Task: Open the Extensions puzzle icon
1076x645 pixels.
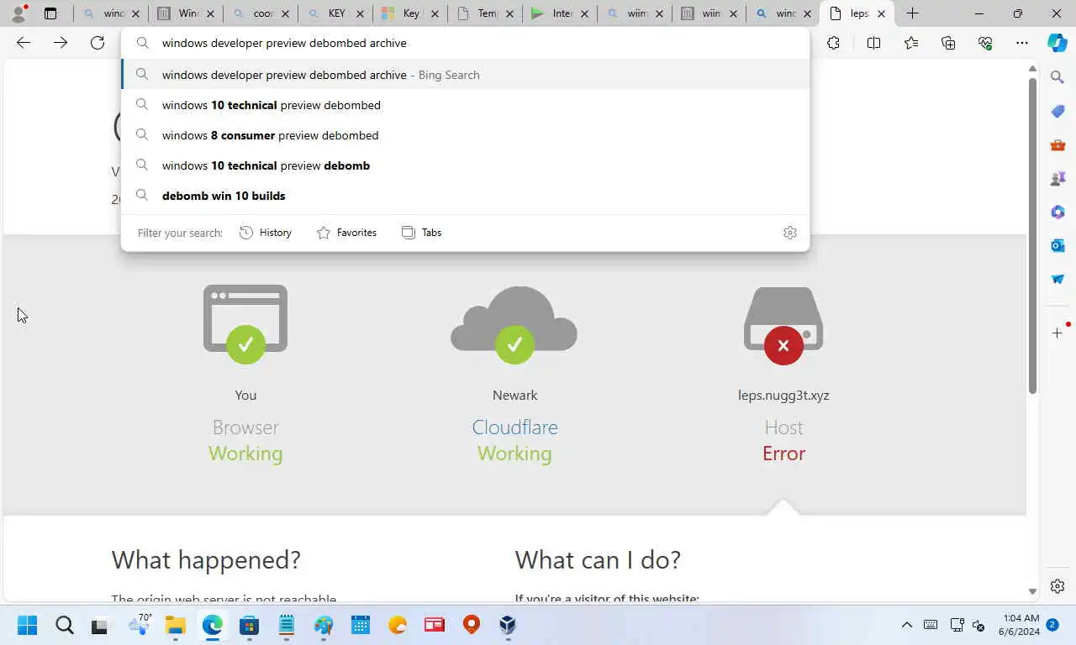Action: click(x=833, y=43)
